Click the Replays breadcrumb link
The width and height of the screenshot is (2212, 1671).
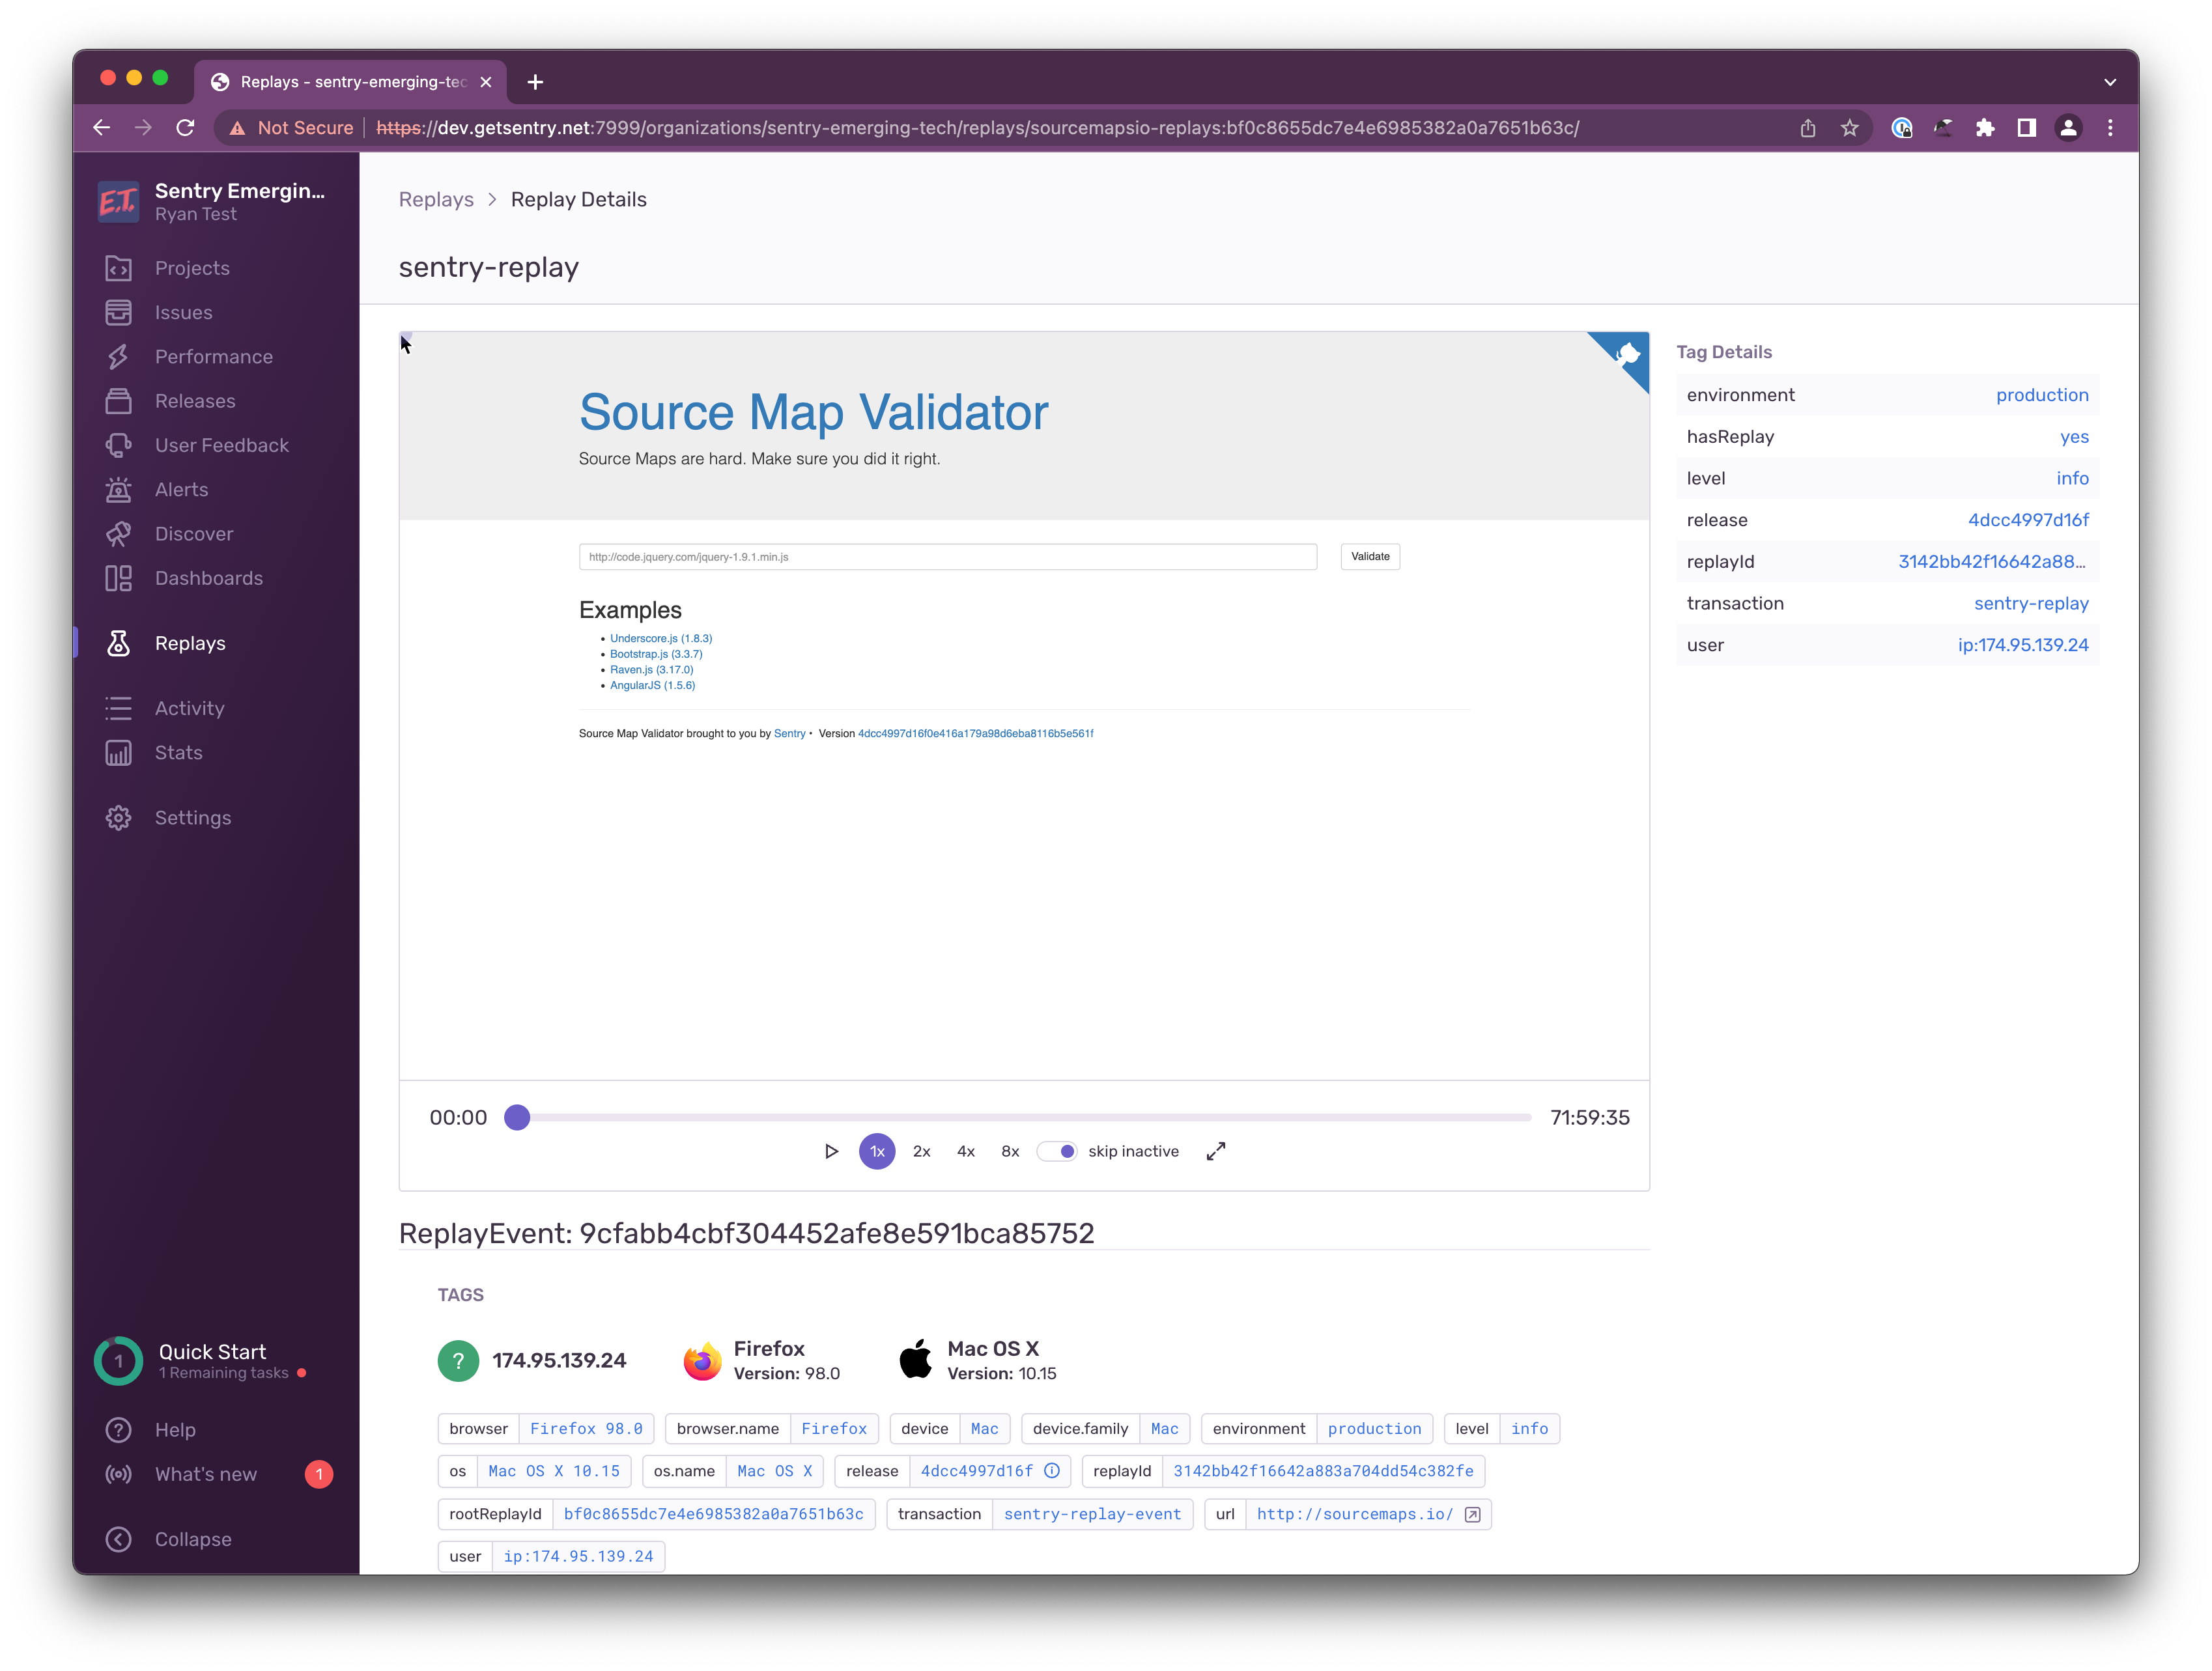point(436,199)
